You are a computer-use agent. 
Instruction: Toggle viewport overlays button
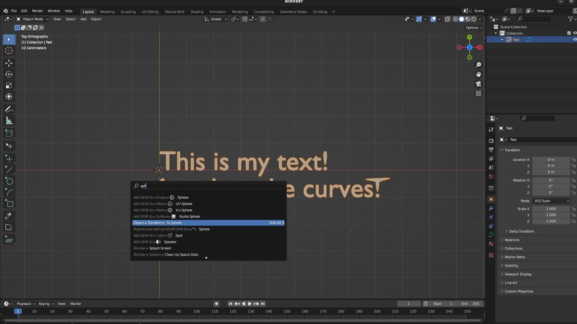tap(433, 19)
